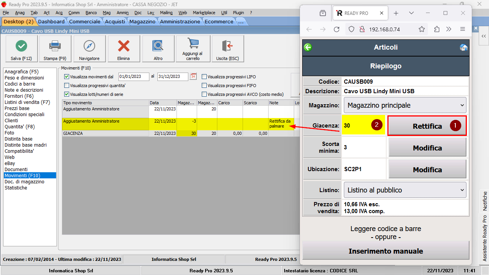Open the Anag menu
The image size is (489, 275).
coord(20,13)
